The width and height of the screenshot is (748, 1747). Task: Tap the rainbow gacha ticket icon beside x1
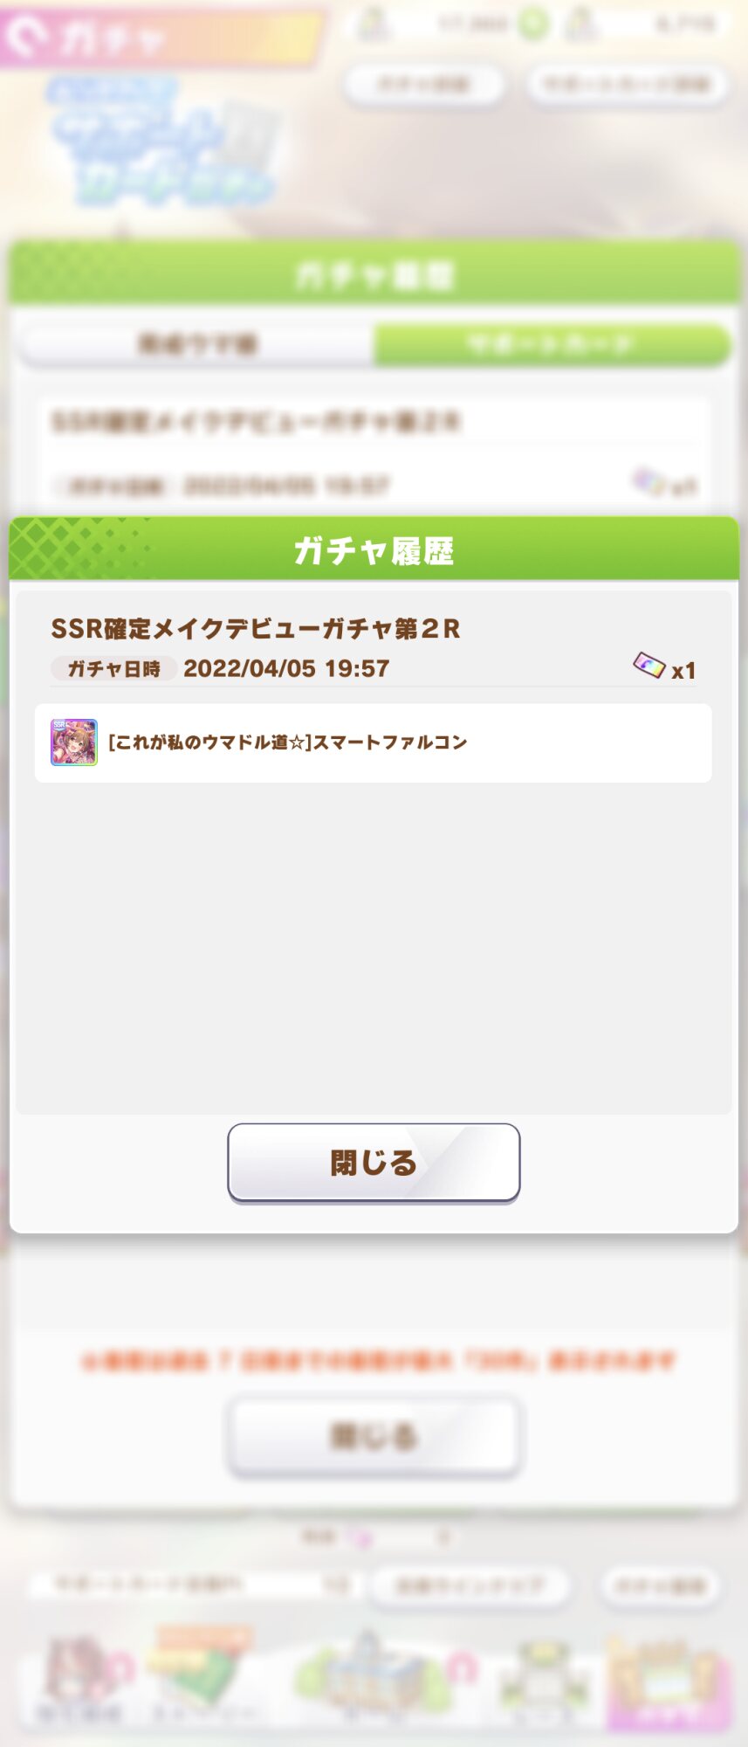648,666
